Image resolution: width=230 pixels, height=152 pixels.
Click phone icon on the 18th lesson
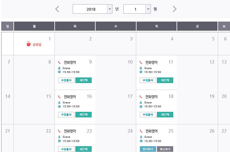coord(141,97)
